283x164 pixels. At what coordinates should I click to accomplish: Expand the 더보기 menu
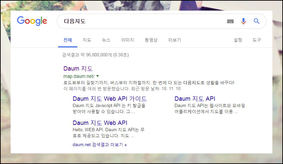[175, 40]
